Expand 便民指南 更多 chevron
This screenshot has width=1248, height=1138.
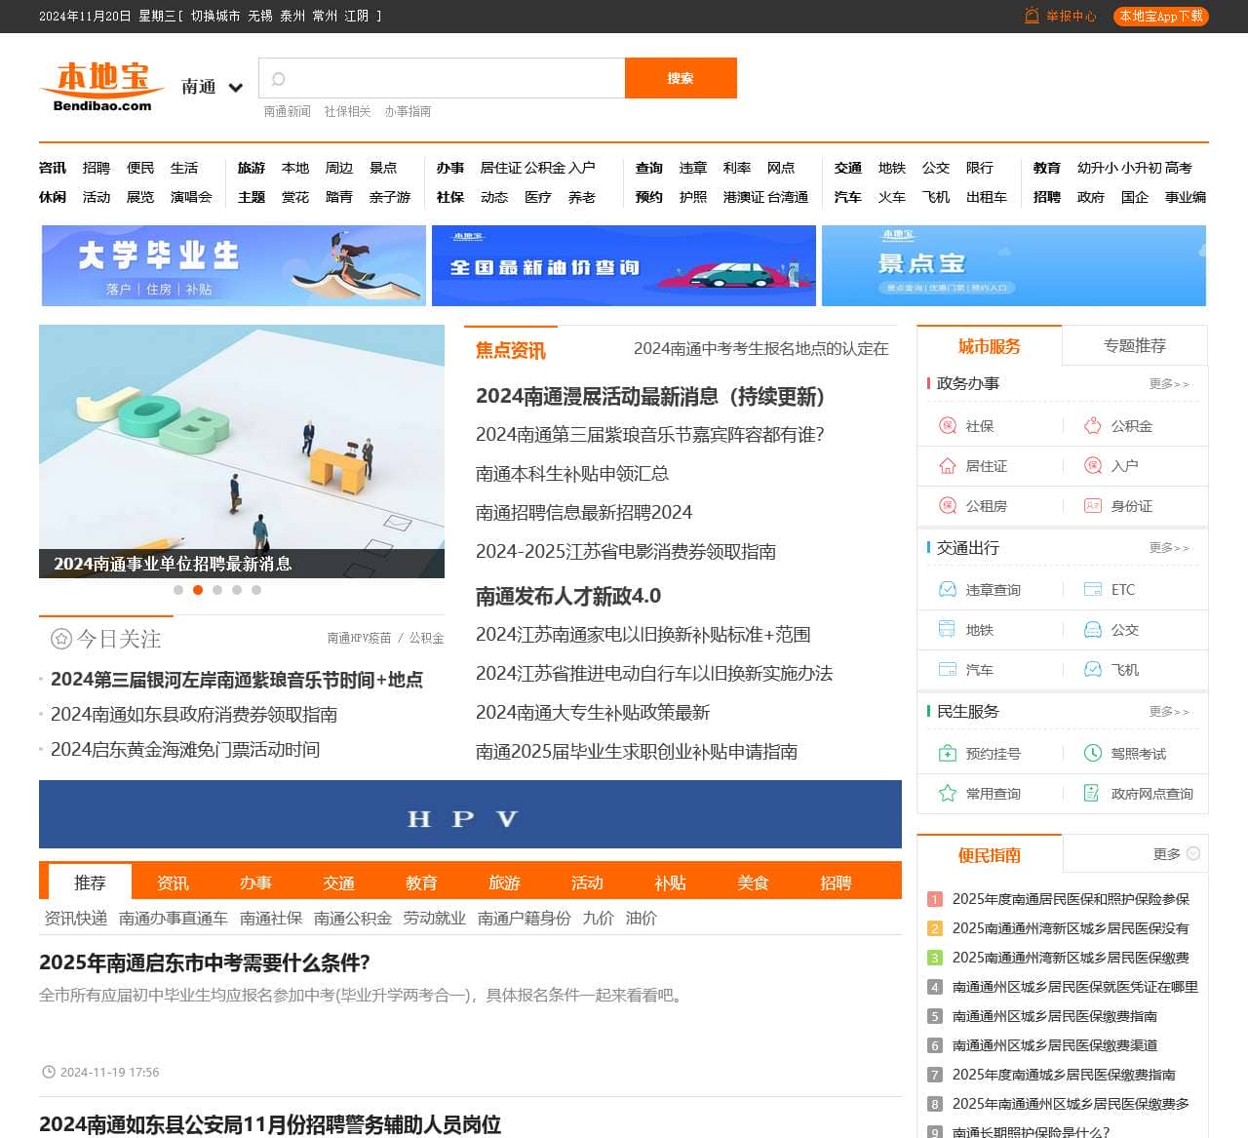click(x=1193, y=853)
